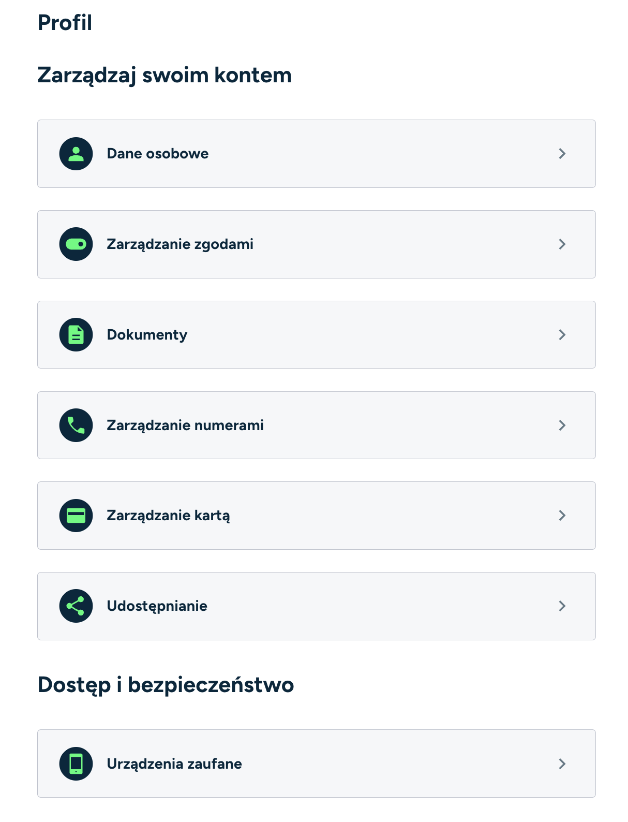The width and height of the screenshot is (628, 822).
Task: Go to the Udostępnianie text label
Action: click(x=157, y=606)
